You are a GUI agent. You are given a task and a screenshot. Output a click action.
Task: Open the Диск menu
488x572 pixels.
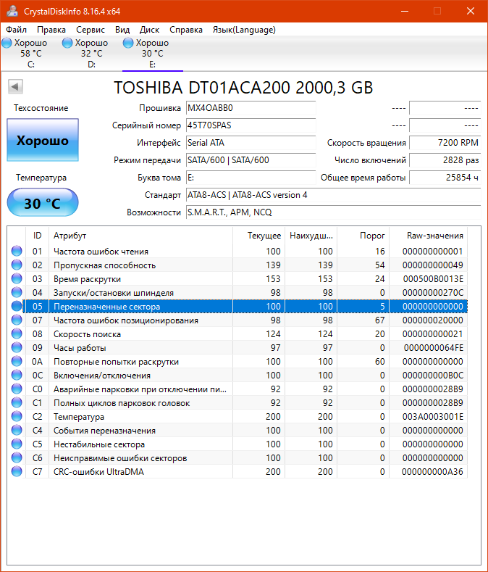pos(149,30)
